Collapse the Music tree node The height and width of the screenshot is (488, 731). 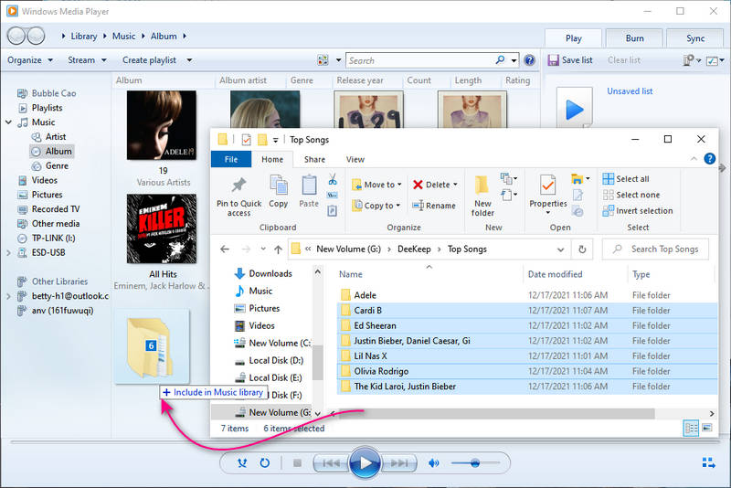[x=8, y=122]
